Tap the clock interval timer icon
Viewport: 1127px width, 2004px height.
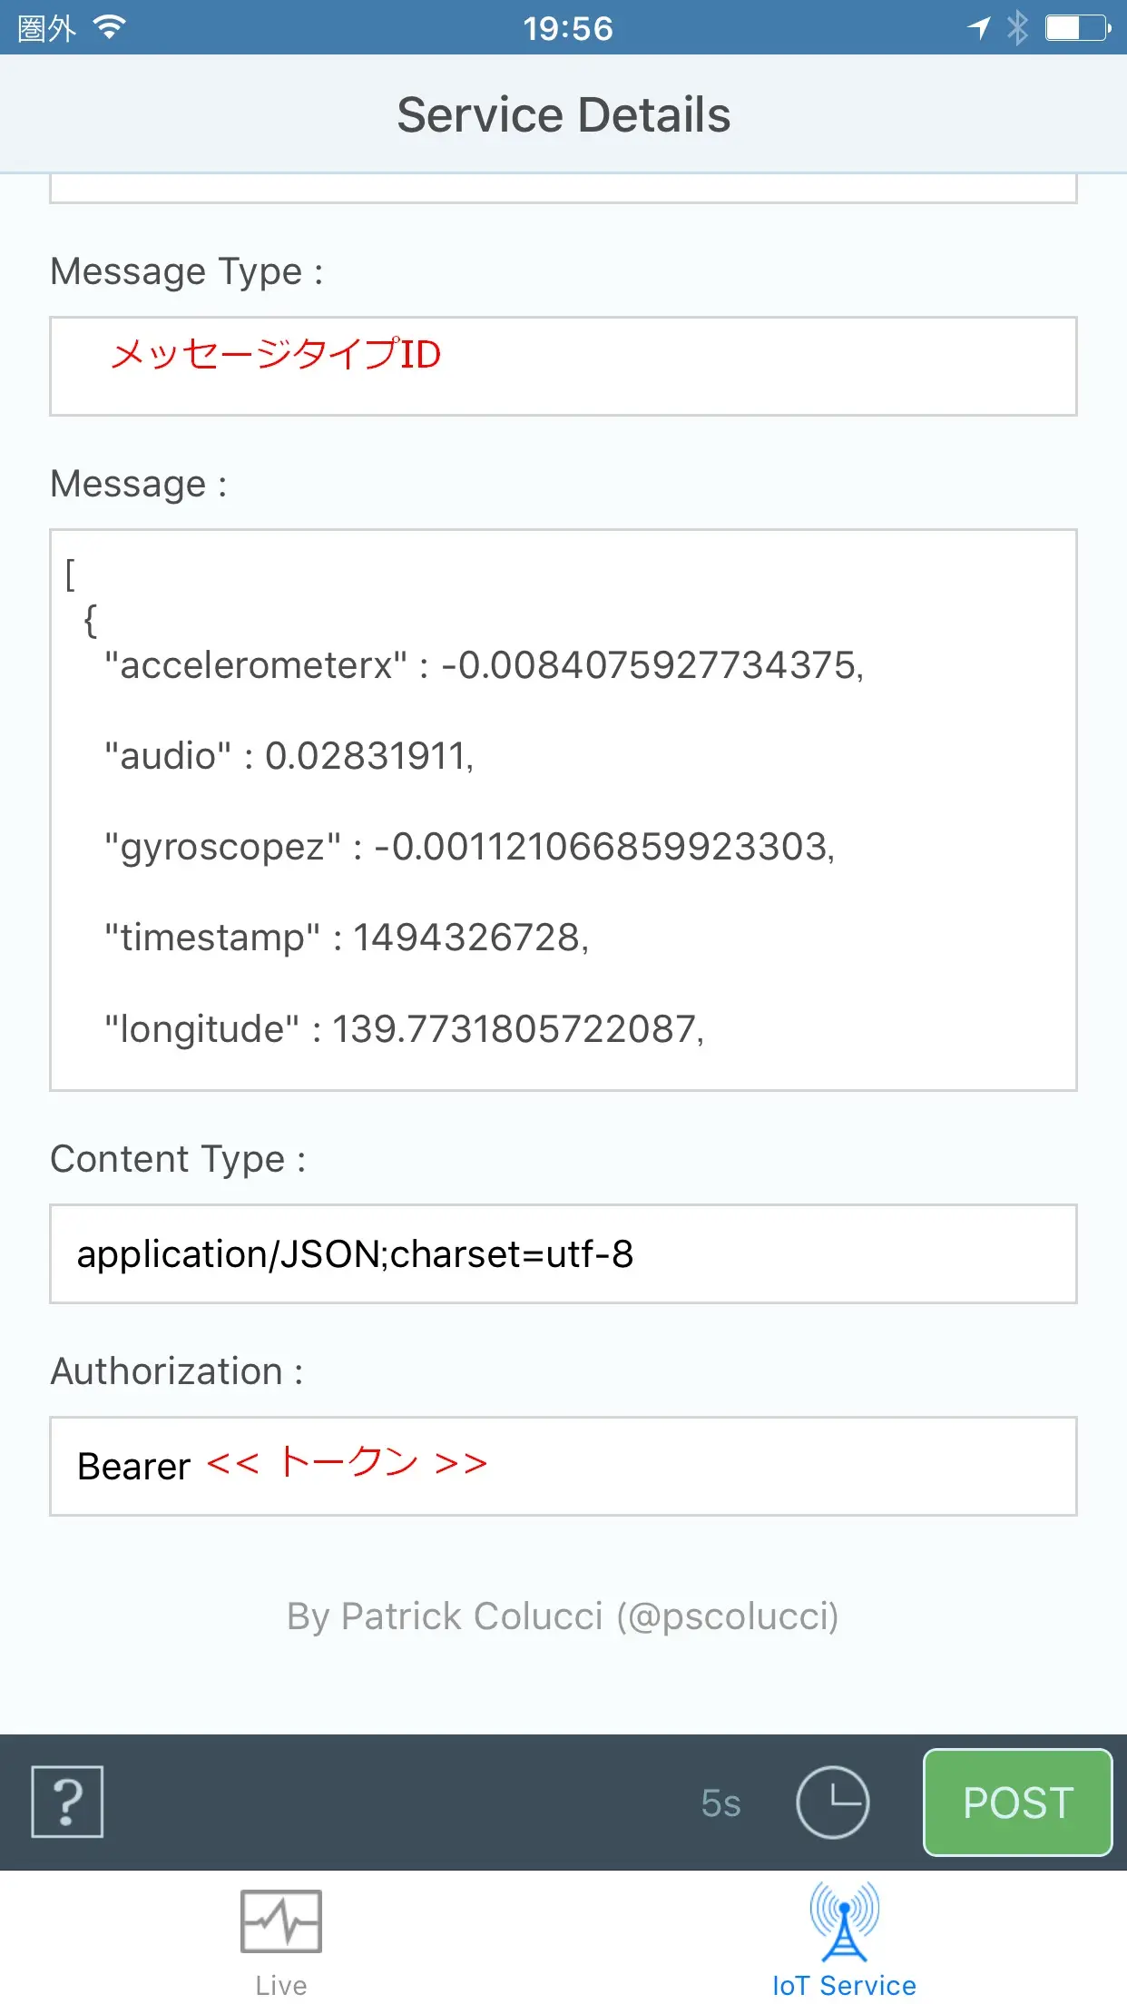coord(832,1803)
